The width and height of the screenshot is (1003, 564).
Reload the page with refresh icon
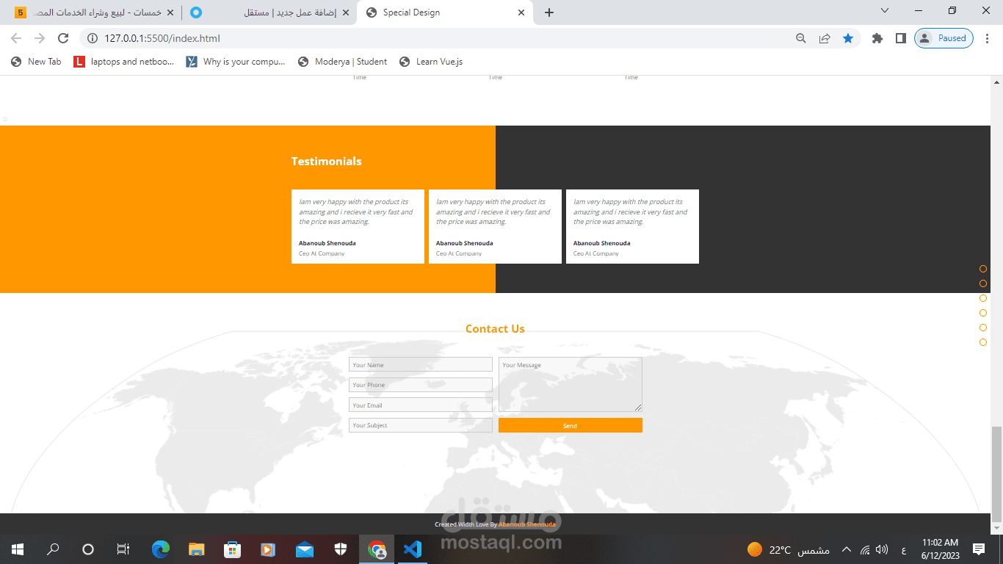tap(63, 38)
